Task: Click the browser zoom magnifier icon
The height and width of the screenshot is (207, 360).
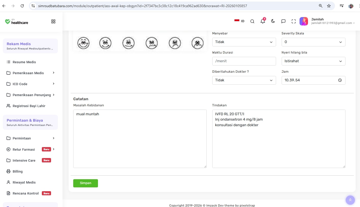Action: click(x=321, y=6)
